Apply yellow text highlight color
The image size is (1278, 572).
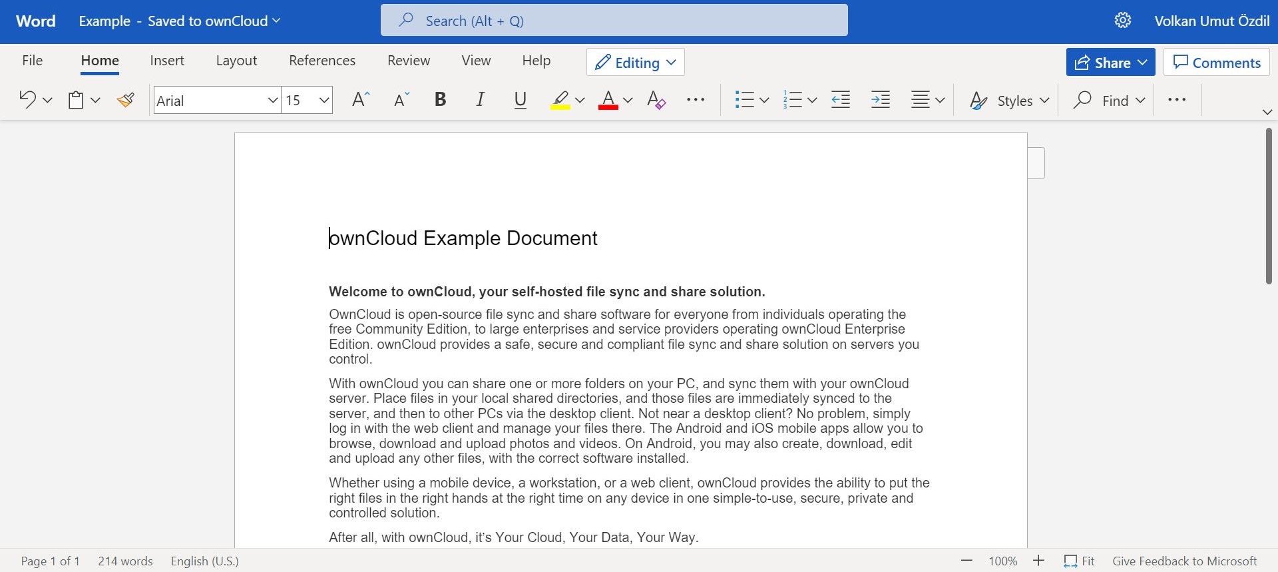[x=560, y=100]
